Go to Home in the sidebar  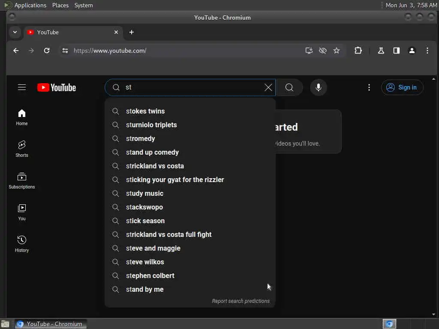pos(22,117)
